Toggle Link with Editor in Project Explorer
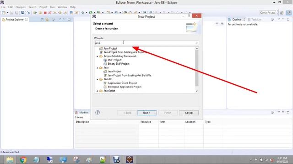 [x=47, y=20]
